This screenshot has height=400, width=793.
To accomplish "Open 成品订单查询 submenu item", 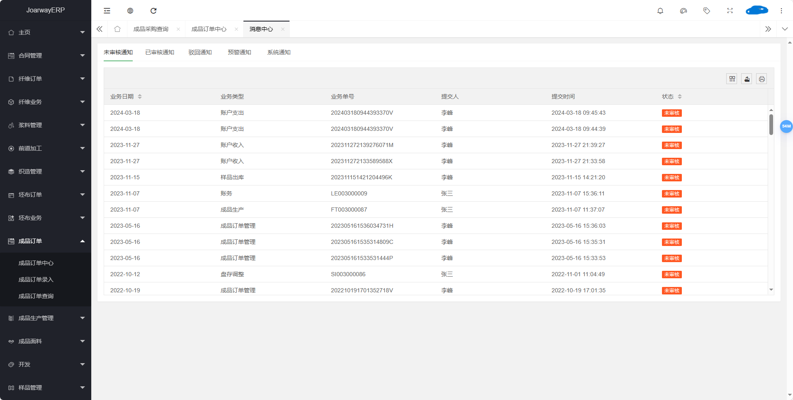I will click(36, 296).
